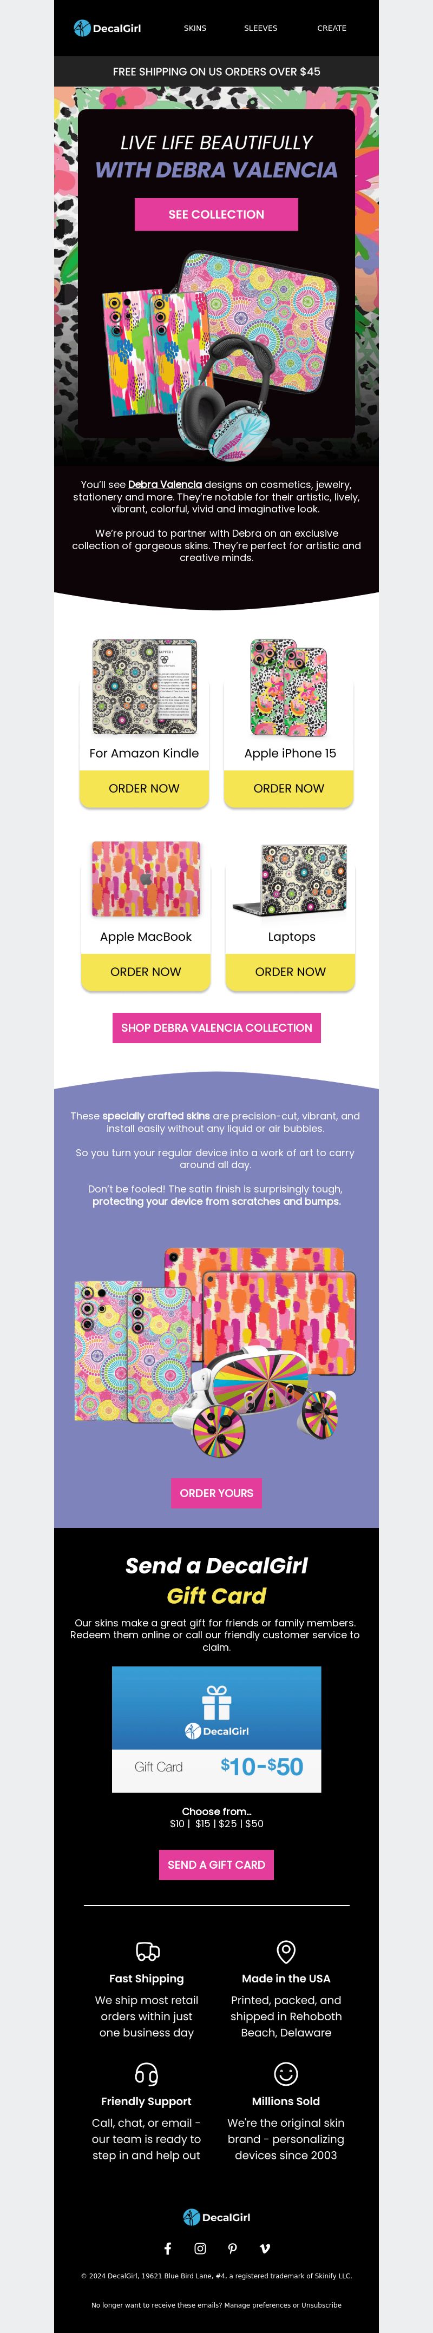Click the SEE COLLECTION button
433x2333 pixels.
tap(216, 215)
